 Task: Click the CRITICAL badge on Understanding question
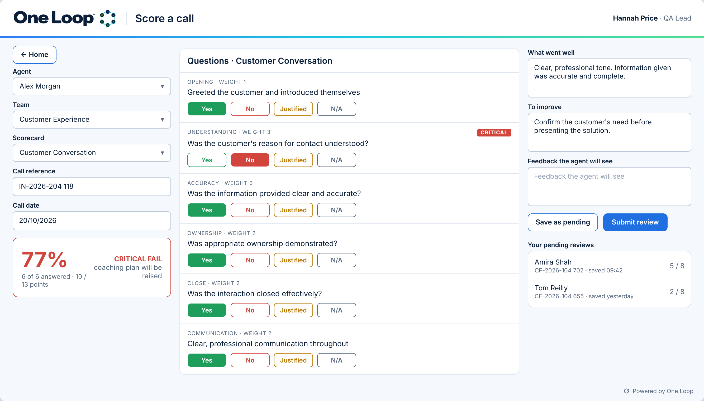coord(494,133)
